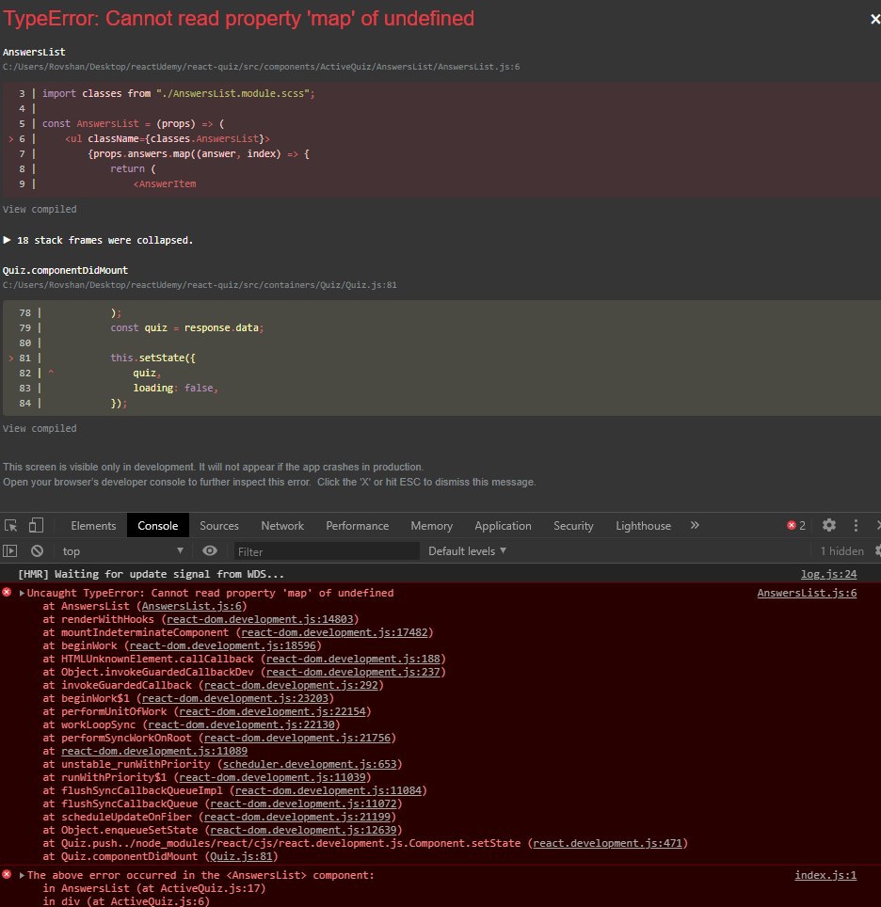Show the console sidebar icon
Image resolution: width=881 pixels, height=907 pixels.
pyautogui.click(x=9, y=551)
